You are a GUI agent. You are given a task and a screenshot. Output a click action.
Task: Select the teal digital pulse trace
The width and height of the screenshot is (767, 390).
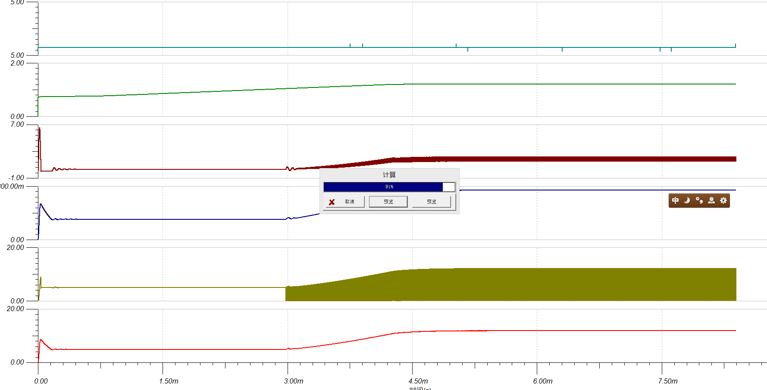tap(387, 47)
